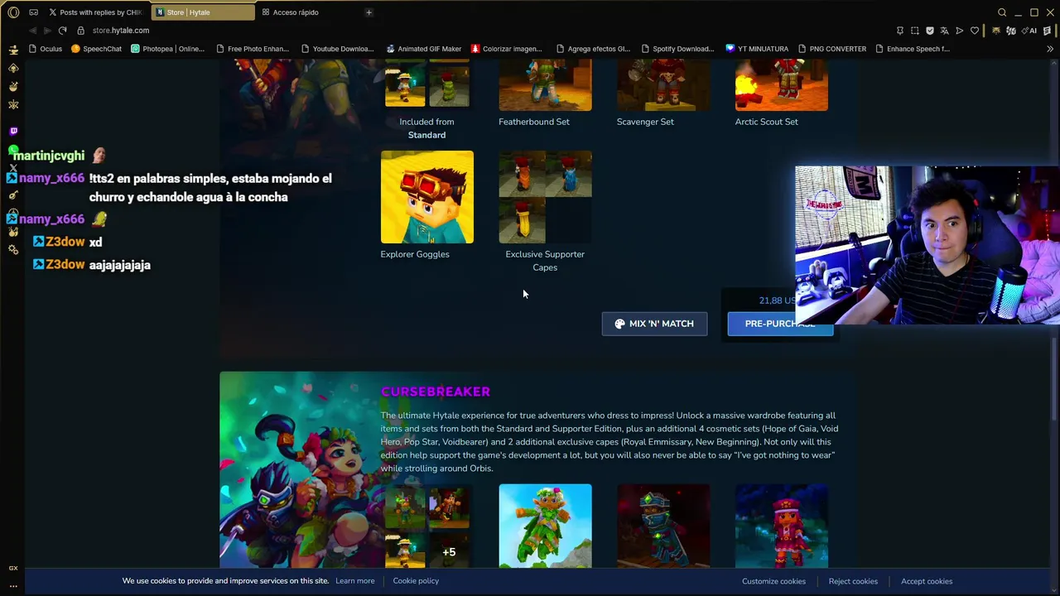The image size is (1060, 596).
Task: Click the martinjcvghi chat username
Action: point(49,156)
